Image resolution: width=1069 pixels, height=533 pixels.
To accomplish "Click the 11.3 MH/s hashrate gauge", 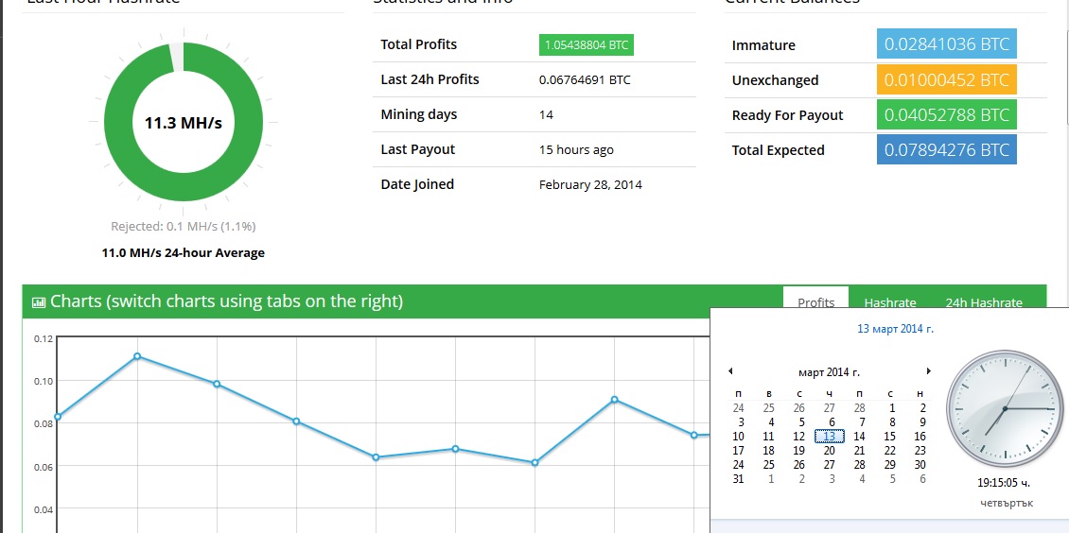I will click(x=184, y=123).
